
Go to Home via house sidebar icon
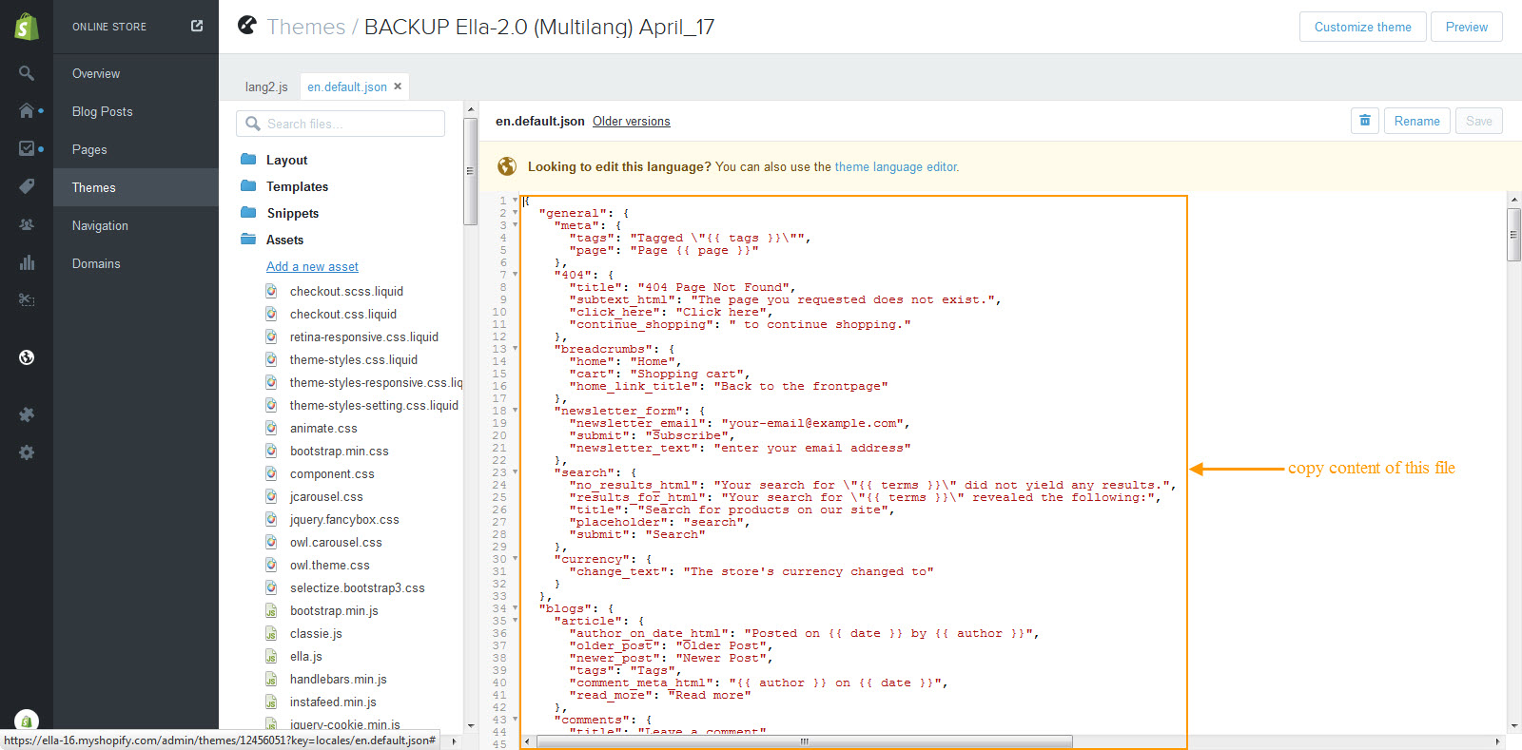point(27,110)
